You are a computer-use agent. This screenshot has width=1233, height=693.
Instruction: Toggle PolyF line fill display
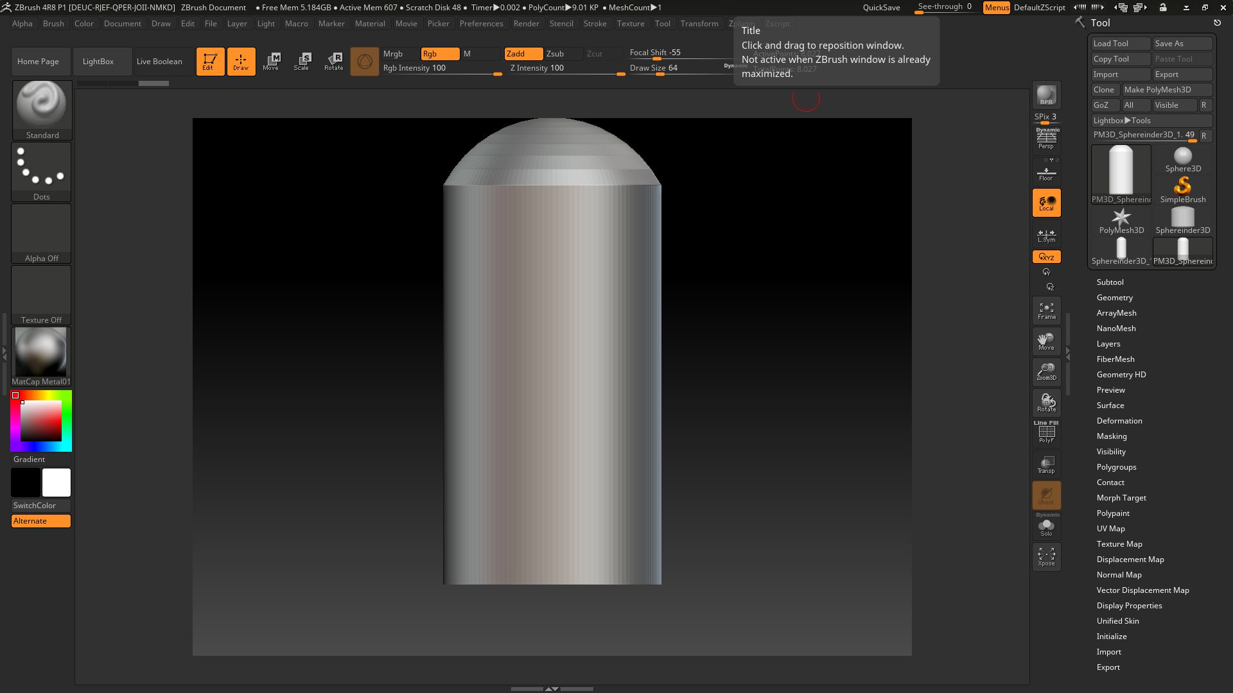(x=1046, y=433)
